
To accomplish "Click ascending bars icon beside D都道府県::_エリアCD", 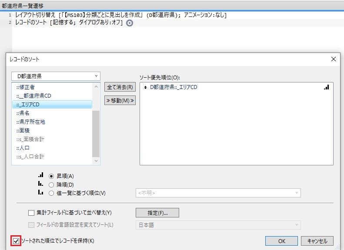I will pyautogui.click(x=327, y=87).
